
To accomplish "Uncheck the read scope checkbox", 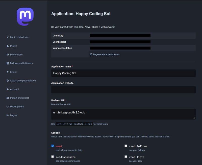I will tap(53, 146).
